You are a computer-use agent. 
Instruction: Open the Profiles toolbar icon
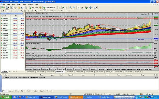[7, 7]
